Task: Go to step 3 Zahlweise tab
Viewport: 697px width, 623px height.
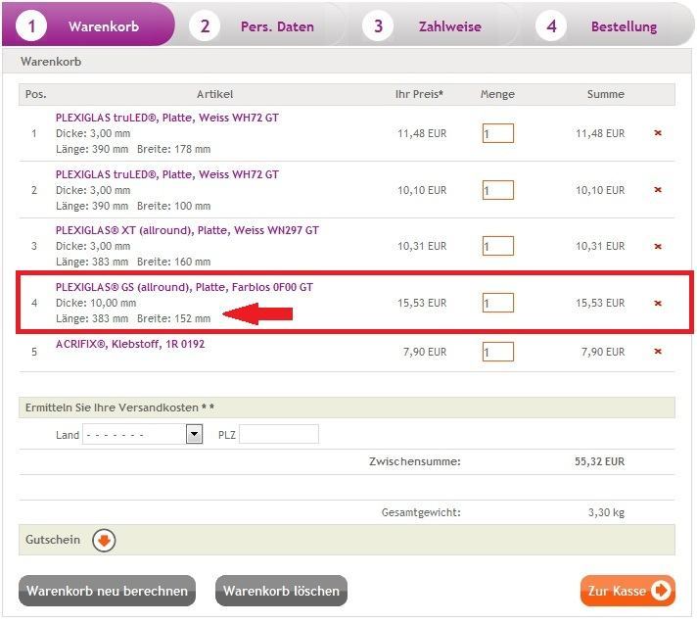Action: pos(434,25)
